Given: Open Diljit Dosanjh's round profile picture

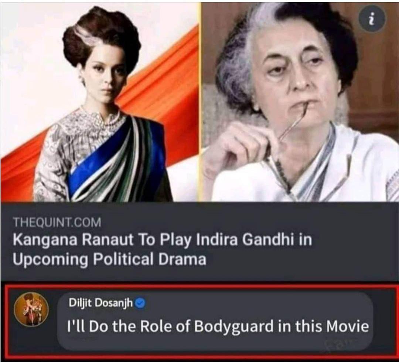Looking at the screenshot, I should 31,309.
